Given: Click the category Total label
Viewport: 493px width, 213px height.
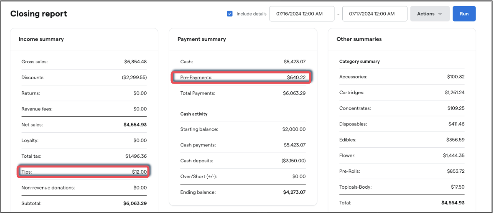Looking at the screenshot, I should pos(345,202).
